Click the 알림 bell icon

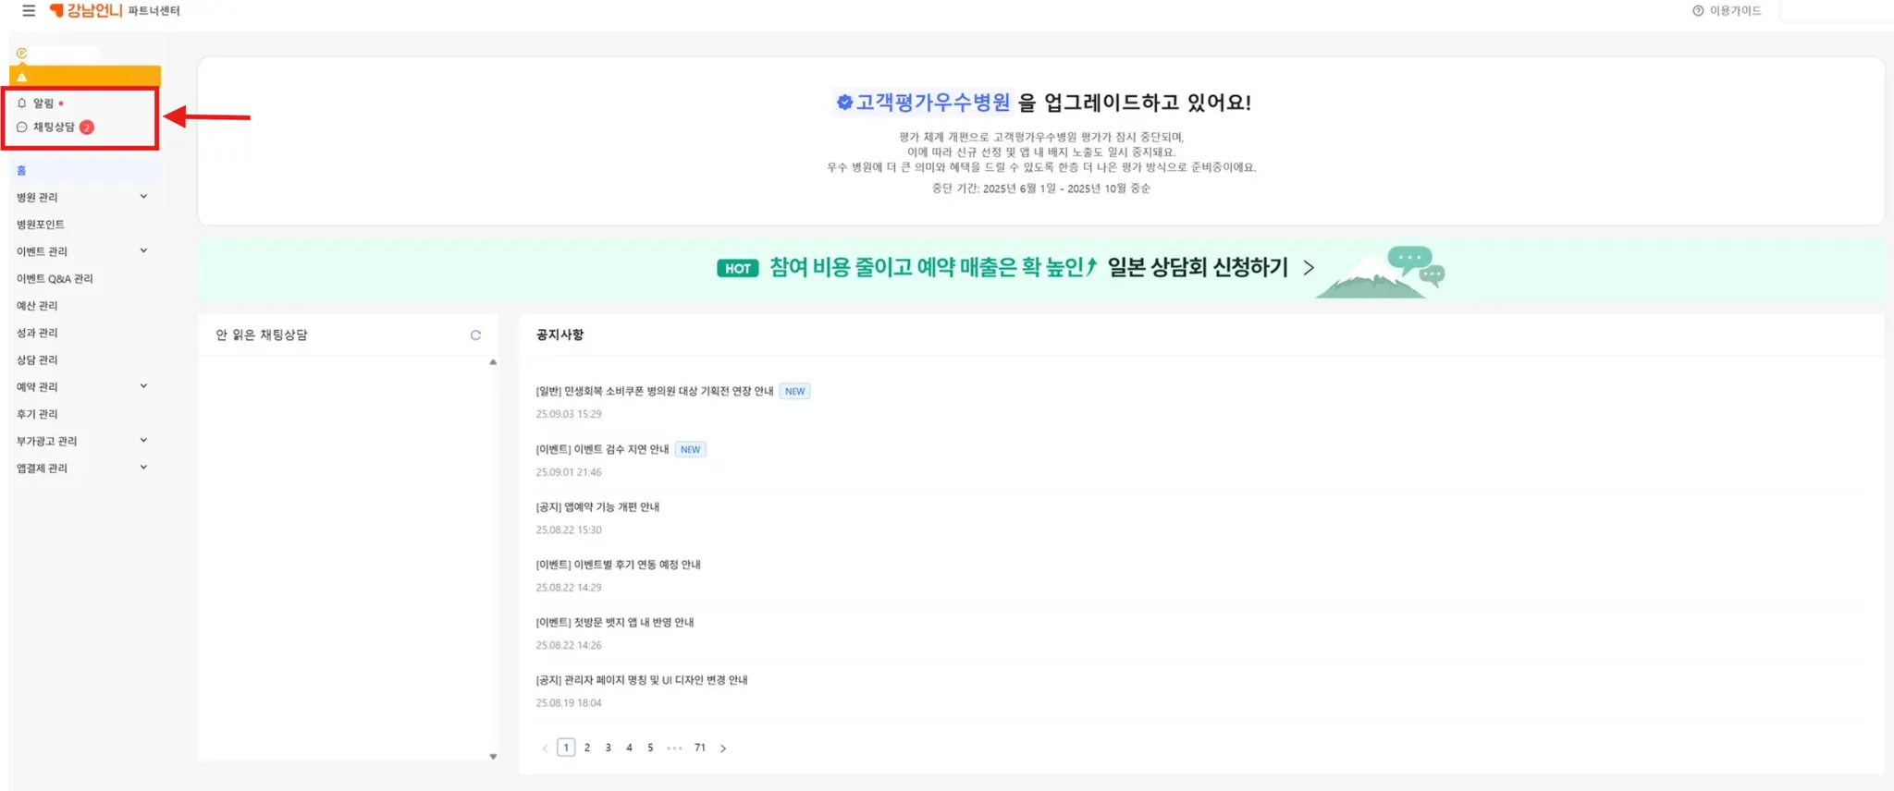22,103
